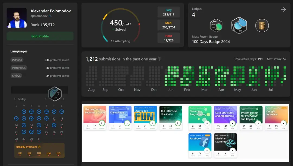
Task: Select calendar day 18
Action: 47,125
